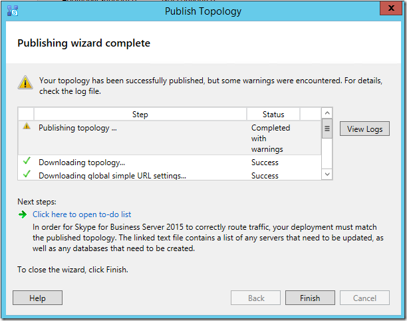Click the step list scrollbar thumb
407x321 pixels.
pyautogui.click(x=327, y=129)
